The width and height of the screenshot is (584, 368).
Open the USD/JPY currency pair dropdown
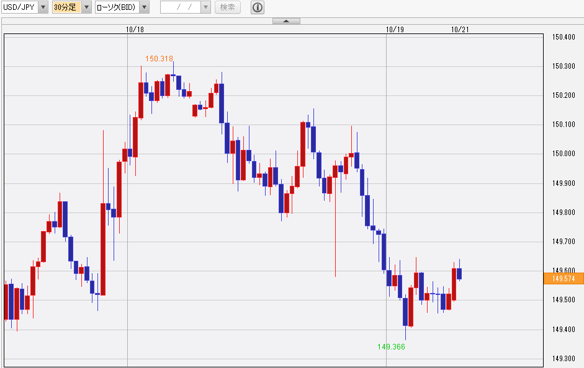pyautogui.click(x=43, y=7)
